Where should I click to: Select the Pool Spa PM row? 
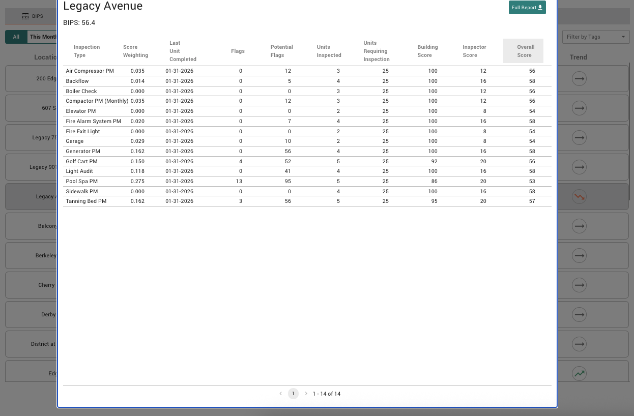click(x=307, y=181)
